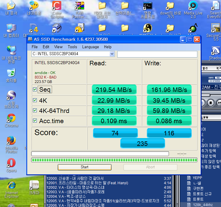Select playlist track 12004 백조-생상스
The height and width of the screenshot is (207, 221).
coord(109,197)
